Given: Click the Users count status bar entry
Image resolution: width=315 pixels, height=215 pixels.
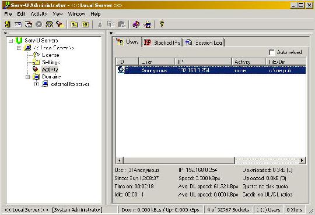Looking at the screenshot, I should (268, 210).
